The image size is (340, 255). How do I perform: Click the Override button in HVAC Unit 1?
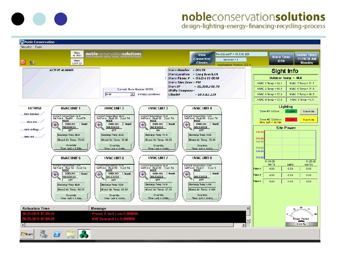click(x=71, y=147)
